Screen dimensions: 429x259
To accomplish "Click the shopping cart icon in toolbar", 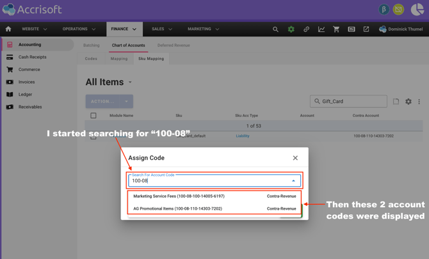I will tap(336, 29).
